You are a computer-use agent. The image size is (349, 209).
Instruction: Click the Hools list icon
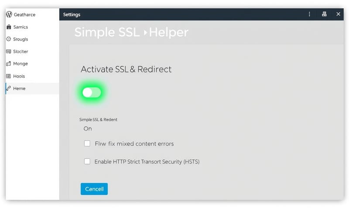[9, 76]
